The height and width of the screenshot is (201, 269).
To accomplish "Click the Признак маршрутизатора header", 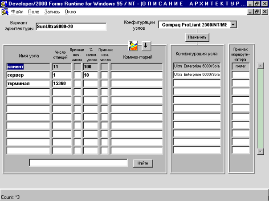I will (x=240, y=54).
